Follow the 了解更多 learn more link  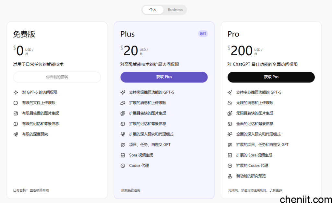pos(276,190)
